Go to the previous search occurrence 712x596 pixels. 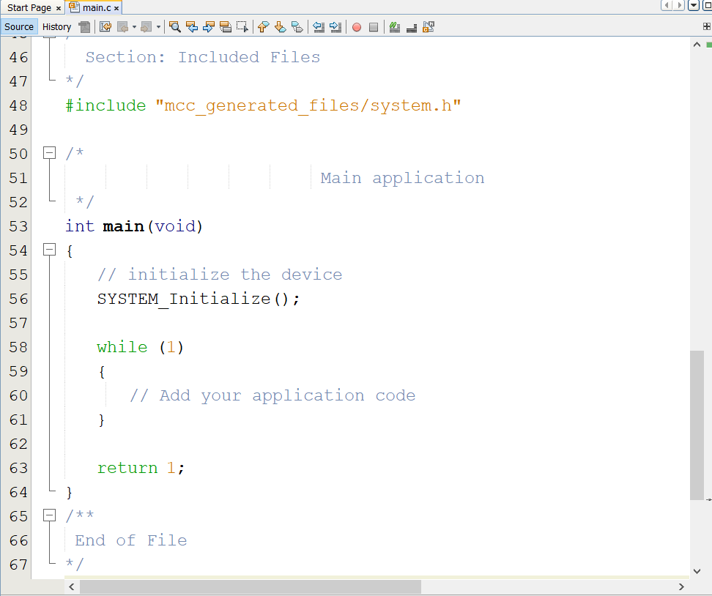coord(192,27)
